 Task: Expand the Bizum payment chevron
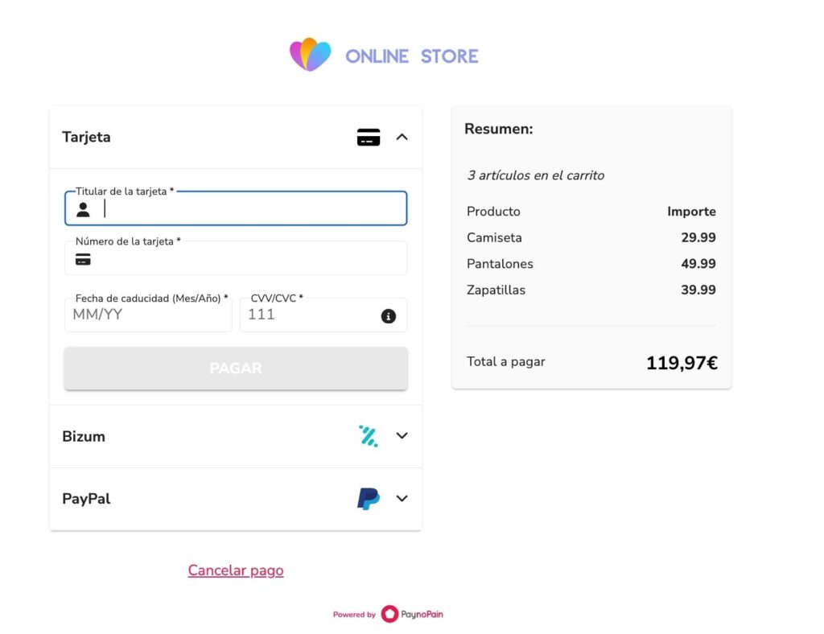point(402,436)
